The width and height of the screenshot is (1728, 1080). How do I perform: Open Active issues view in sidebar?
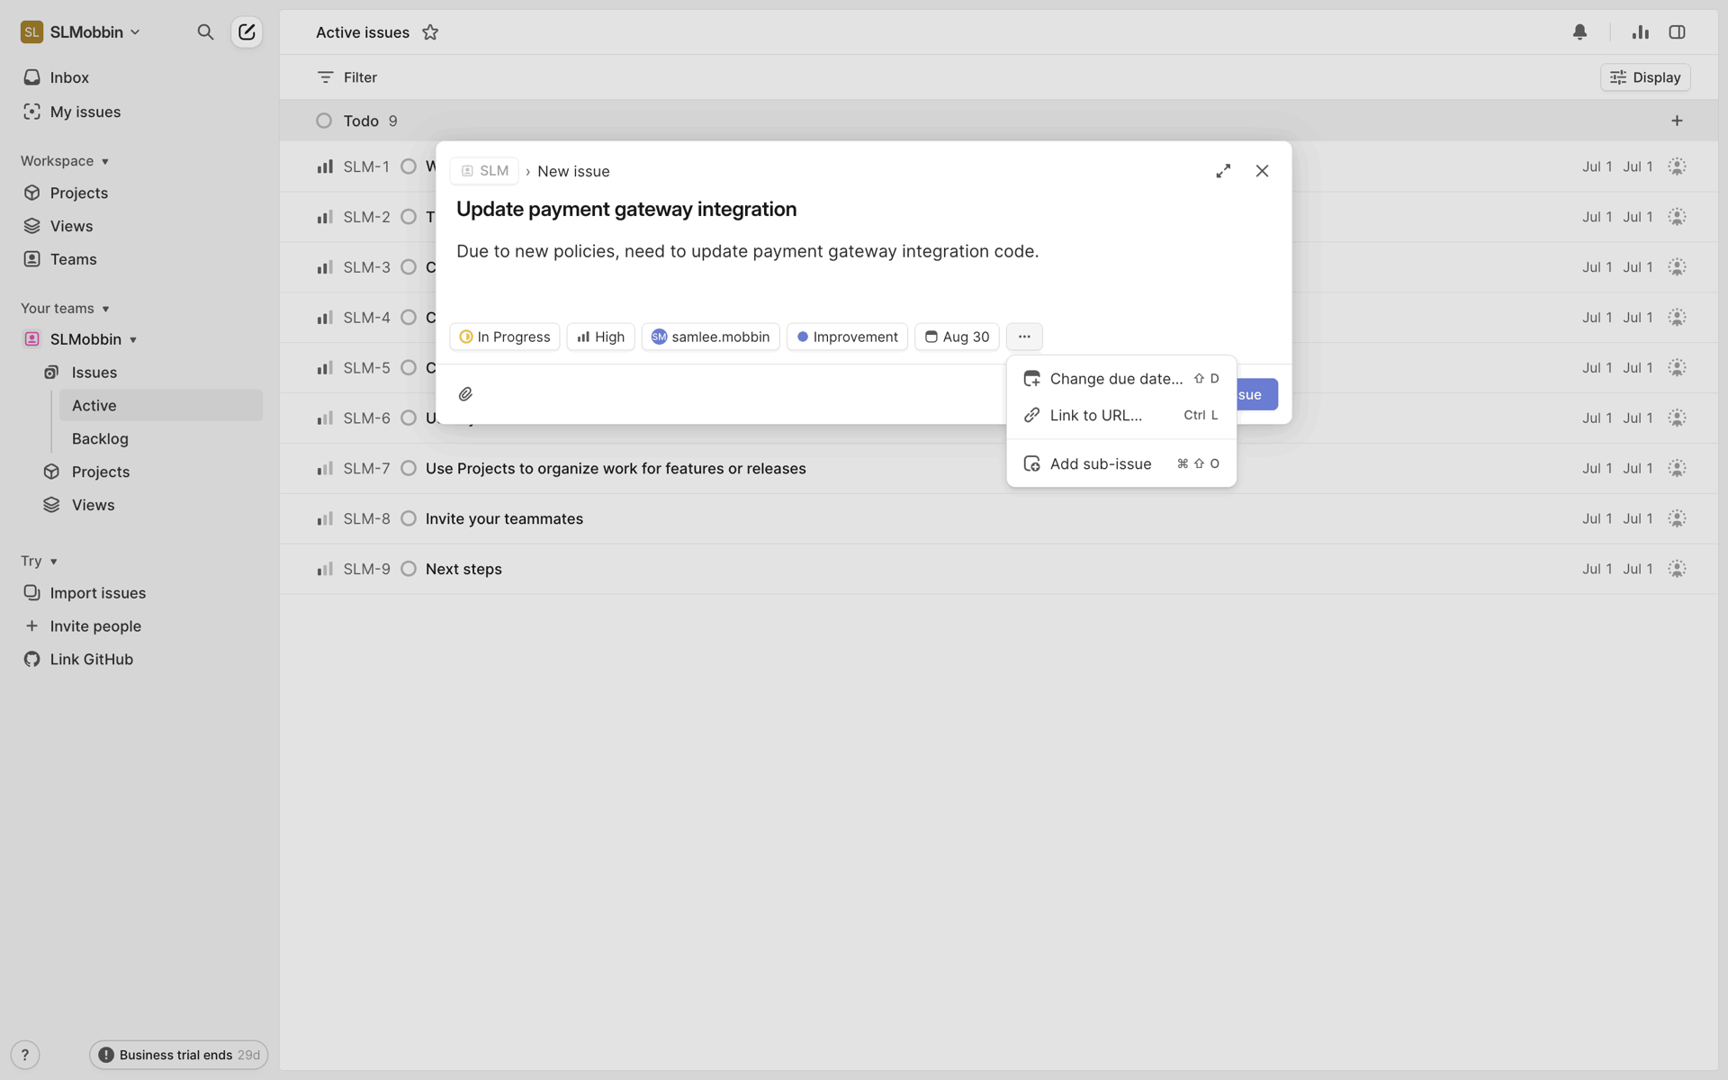pos(161,405)
